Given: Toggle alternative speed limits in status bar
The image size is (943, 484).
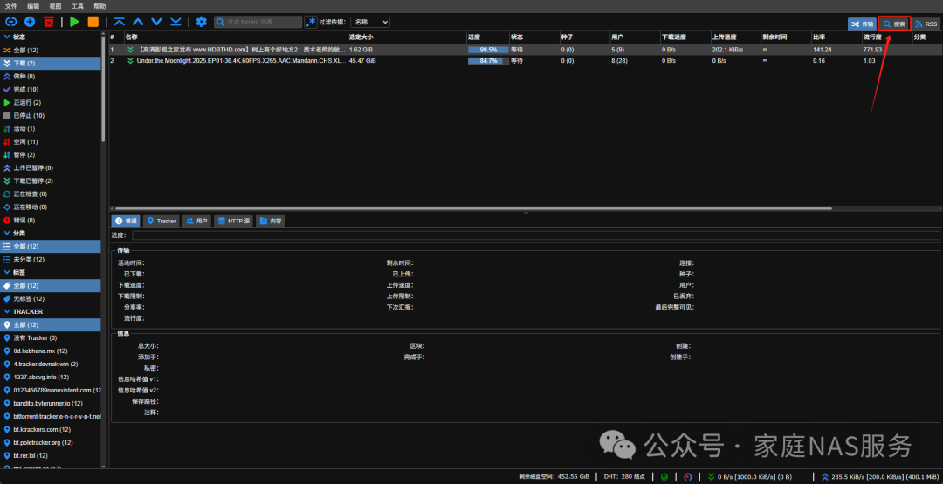Looking at the screenshot, I should [x=689, y=477].
